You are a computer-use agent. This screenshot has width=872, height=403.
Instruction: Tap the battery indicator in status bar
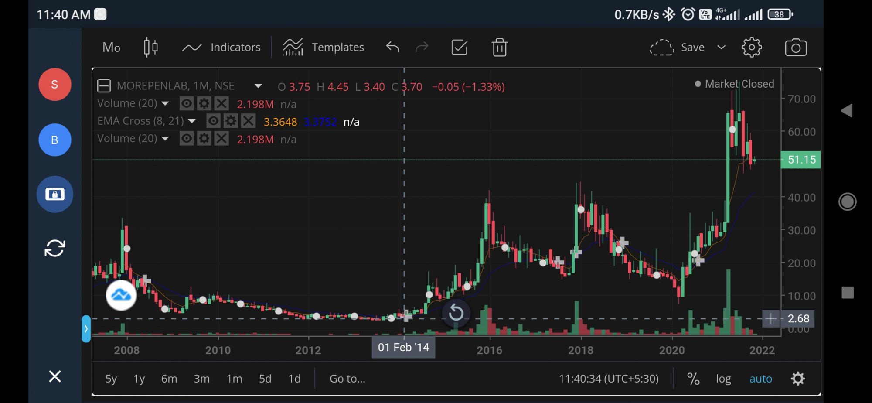coord(780,14)
